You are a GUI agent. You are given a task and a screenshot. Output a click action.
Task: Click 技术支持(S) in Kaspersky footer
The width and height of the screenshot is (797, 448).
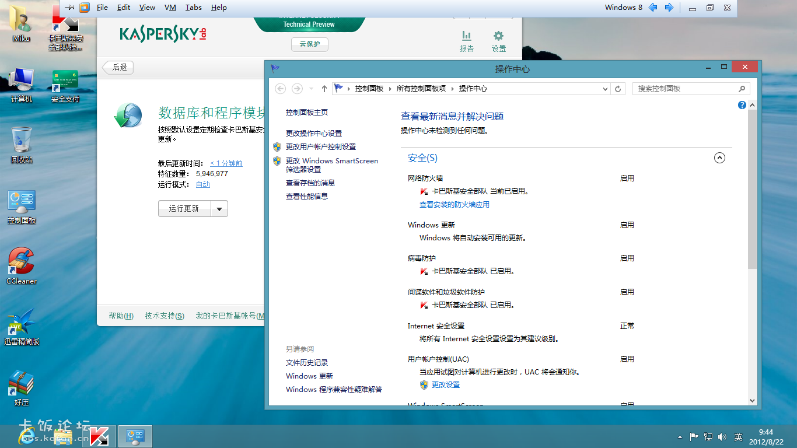165,316
